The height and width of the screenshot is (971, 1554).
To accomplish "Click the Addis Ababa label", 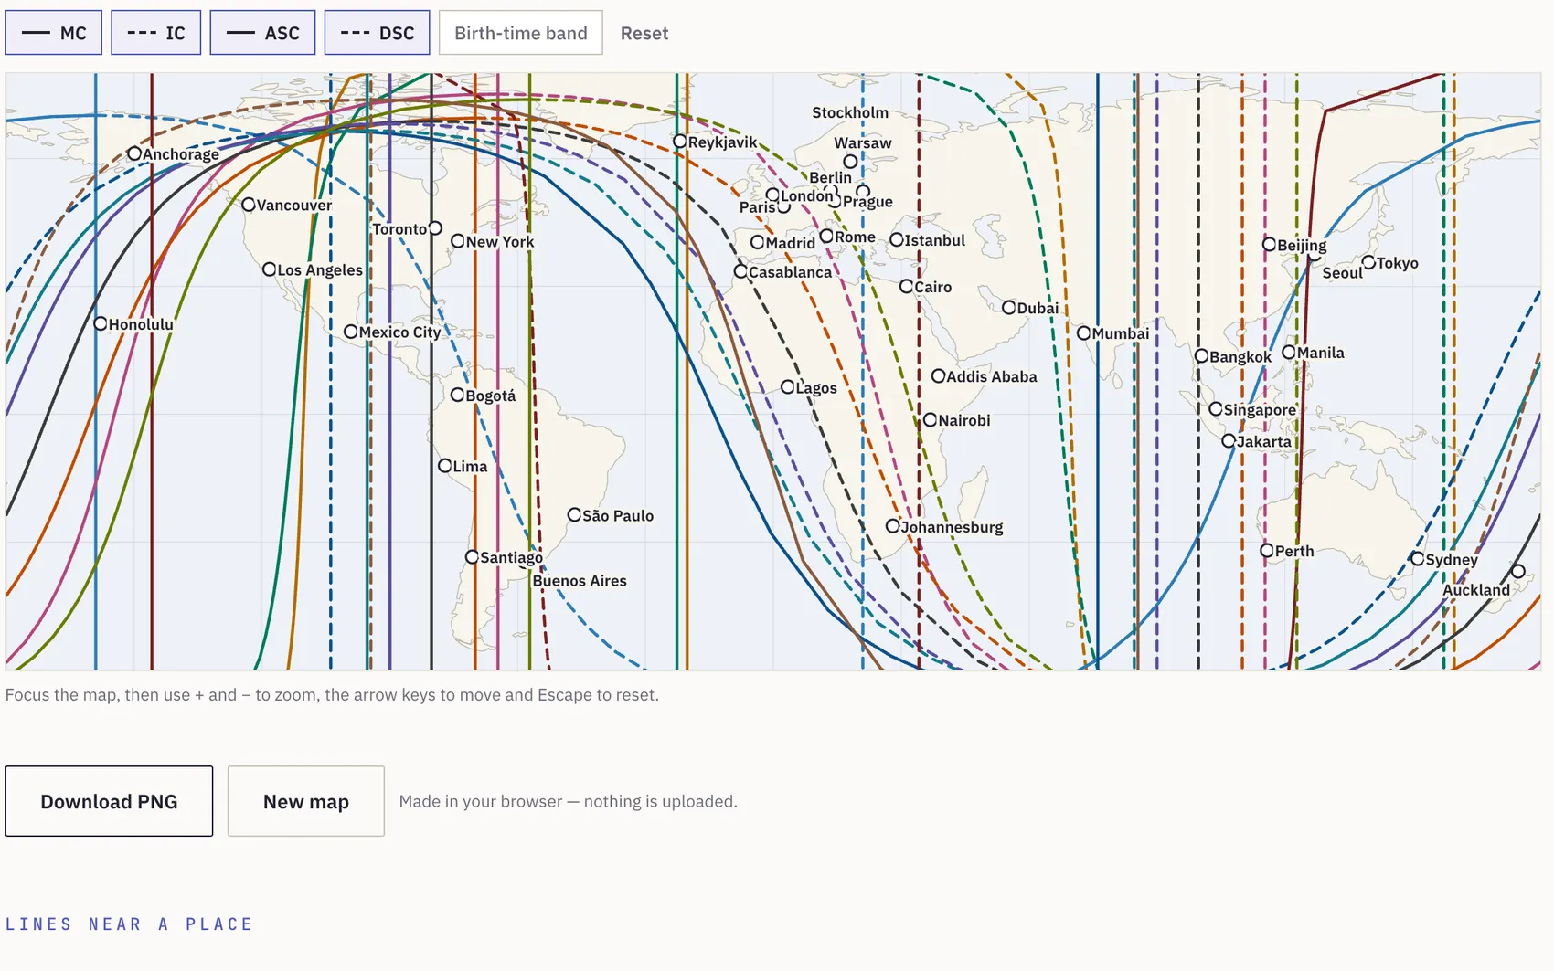I will [x=992, y=376].
